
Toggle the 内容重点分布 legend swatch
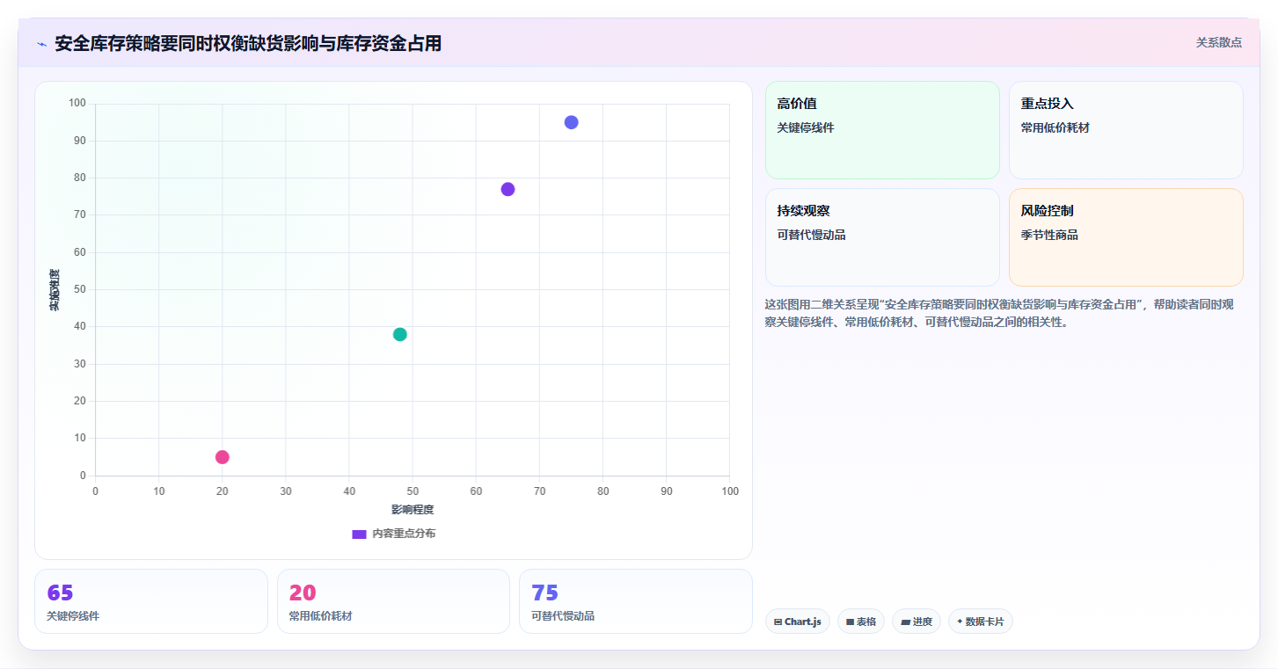point(359,534)
